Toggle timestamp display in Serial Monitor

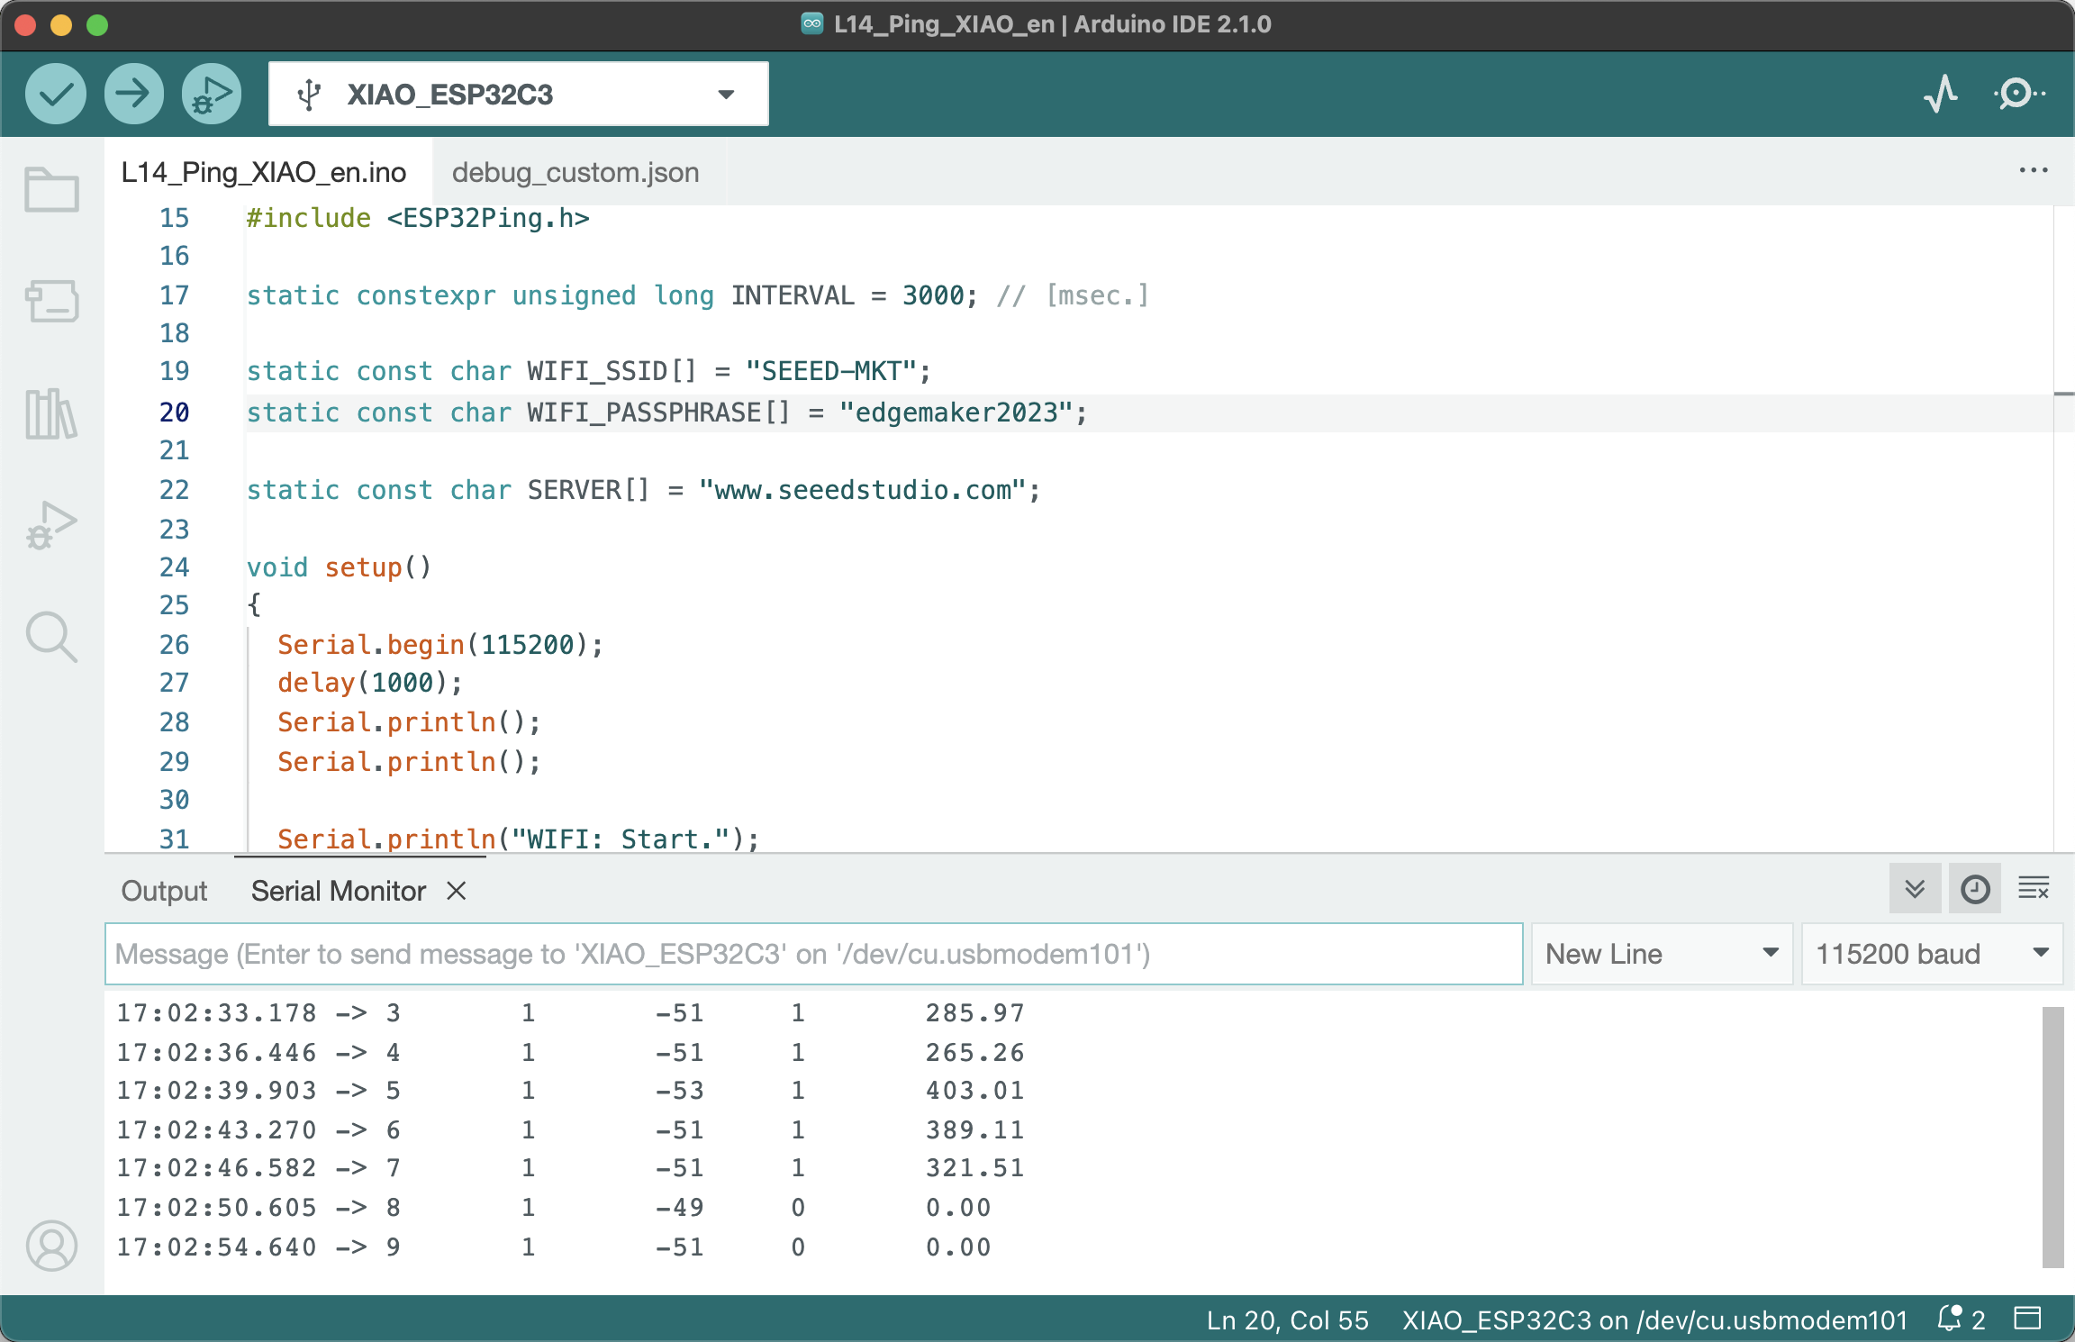[x=1975, y=890]
